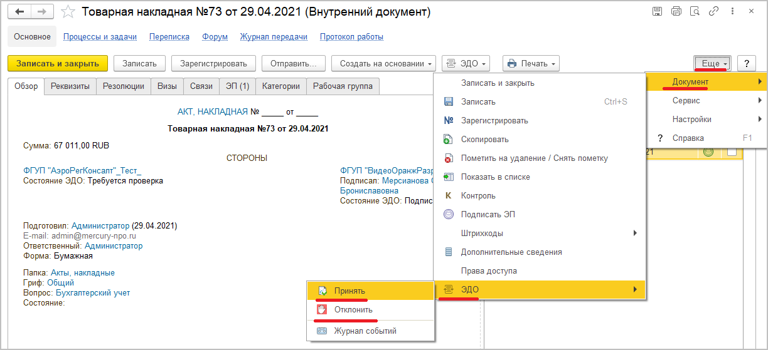Image resolution: width=768 pixels, height=350 pixels.
Task: Expand the Сервис submenu
Action: click(707, 100)
